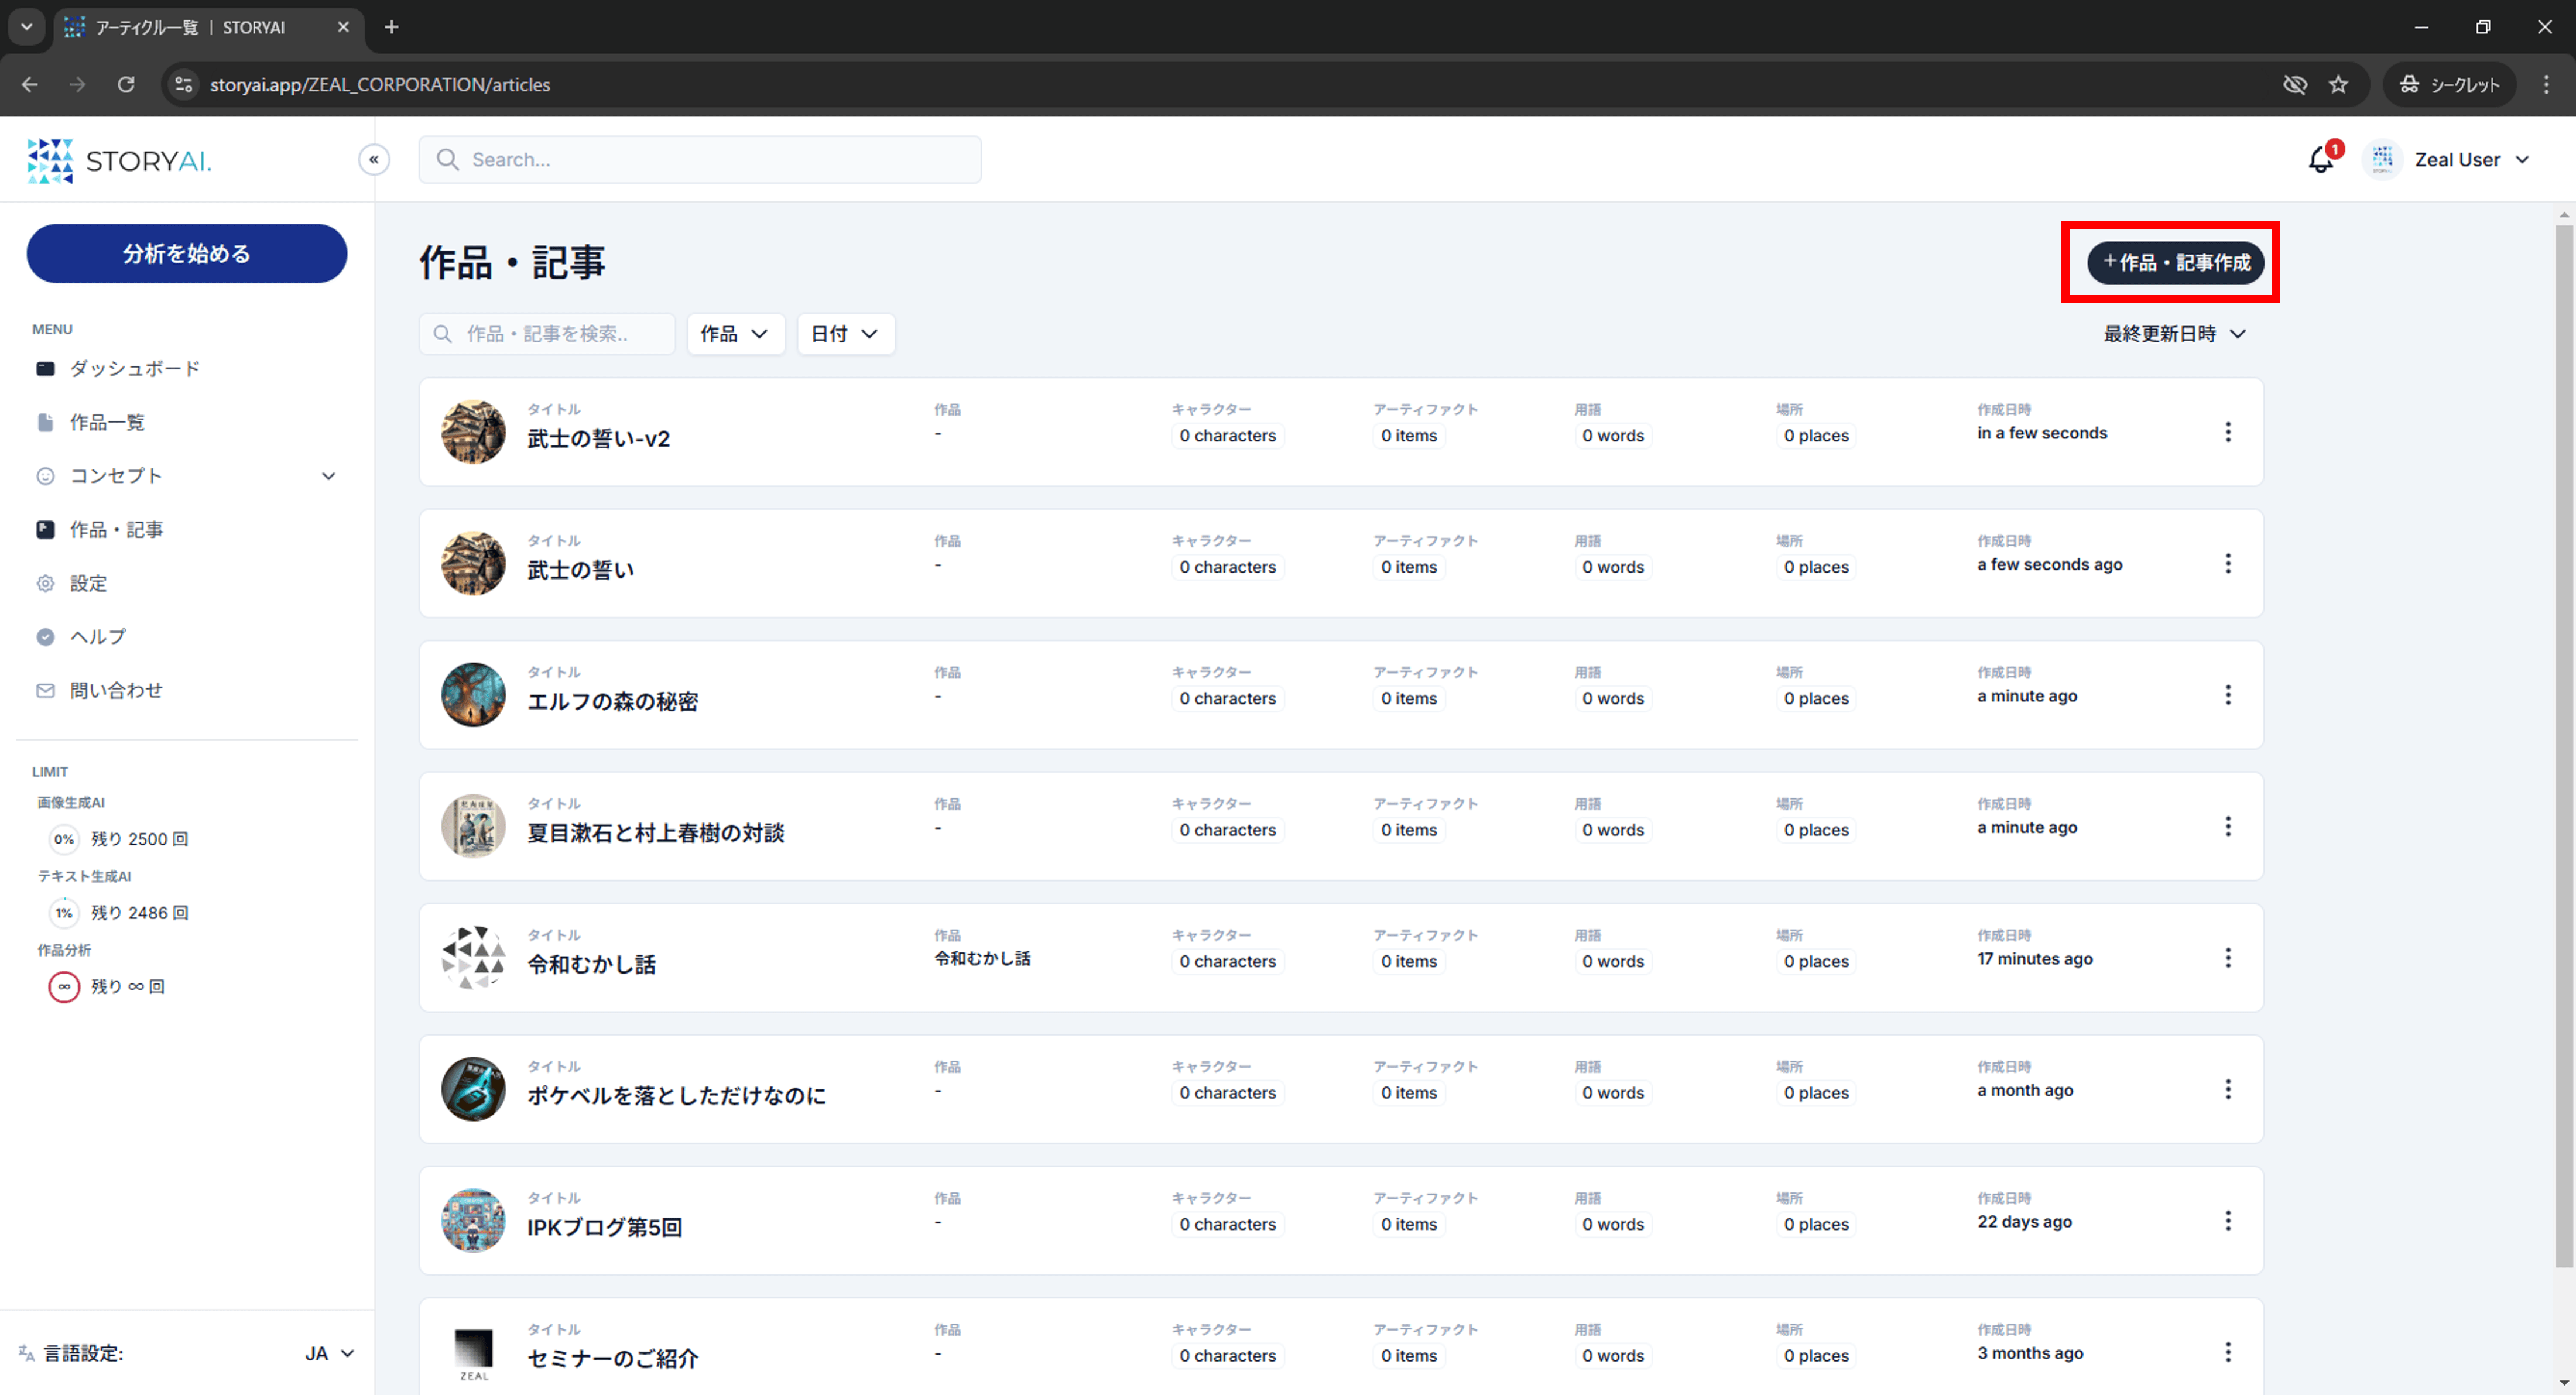This screenshot has width=2576, height=1395.
Task: Open the three-dot menu for IPKブログ第5回
Action: (2228, 1221)
